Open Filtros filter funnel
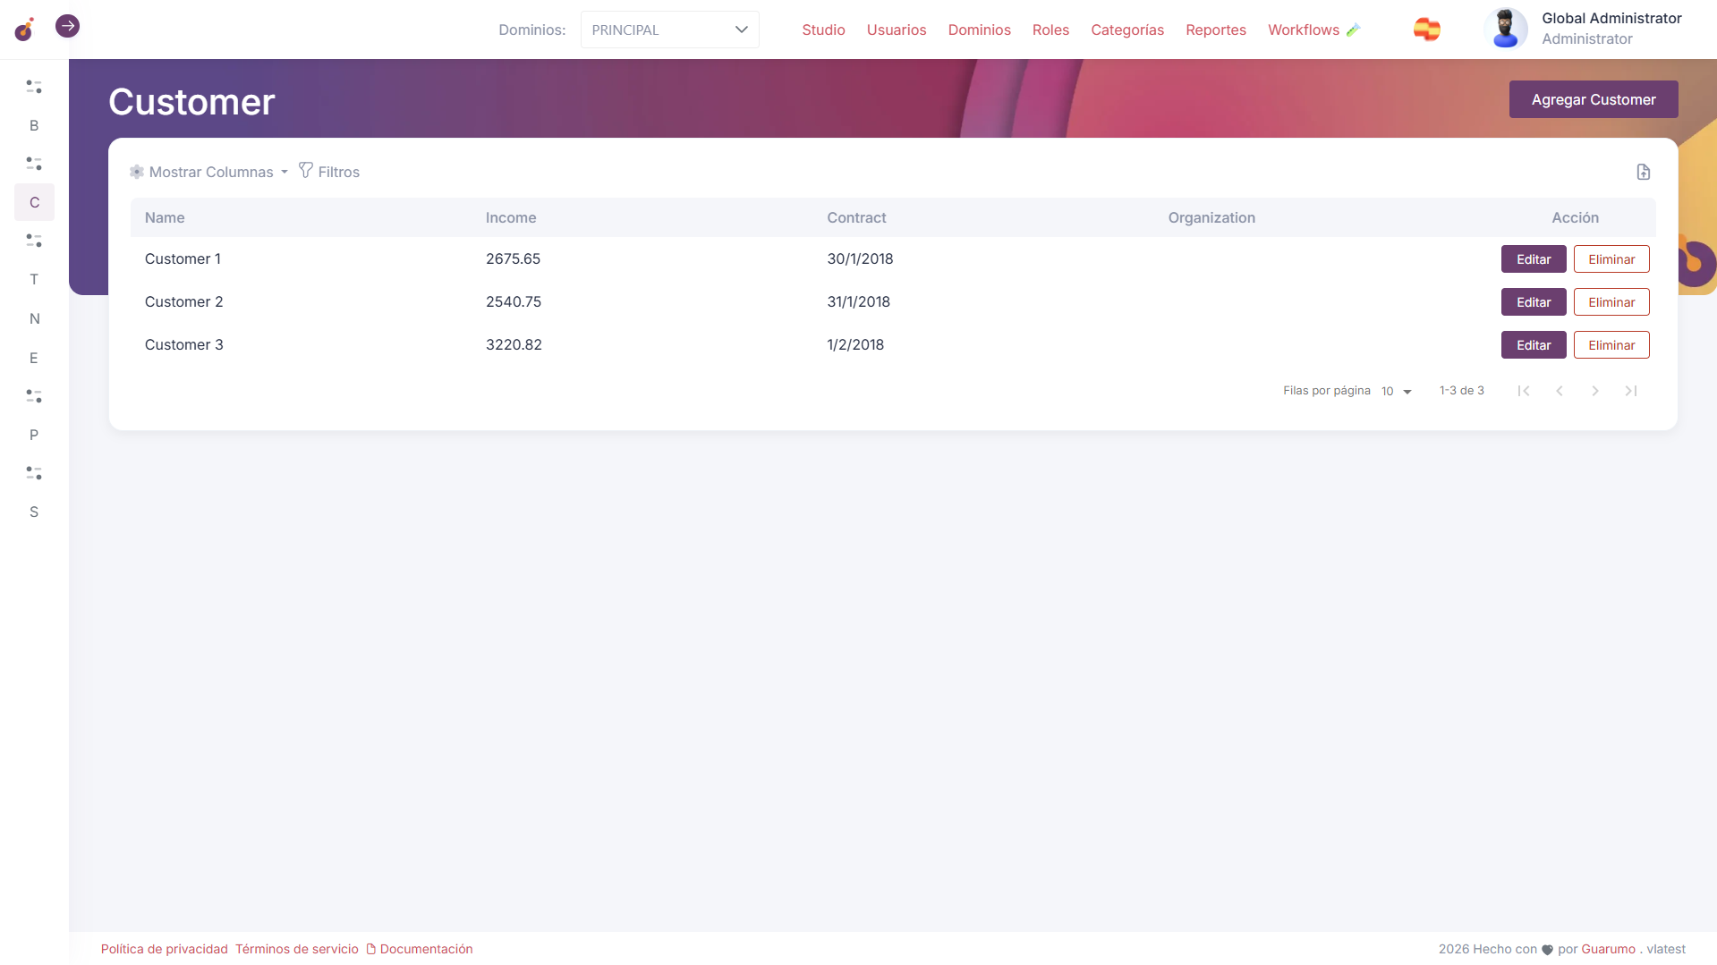Image resolution: width=1717 pixels, height=965 pixels. (329, 172)
